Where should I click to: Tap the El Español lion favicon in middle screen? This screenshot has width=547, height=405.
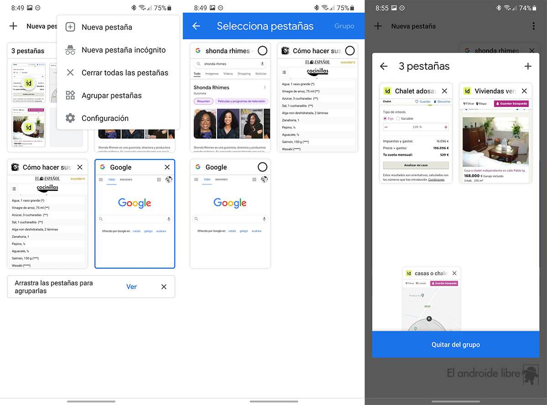coord(285,51)
